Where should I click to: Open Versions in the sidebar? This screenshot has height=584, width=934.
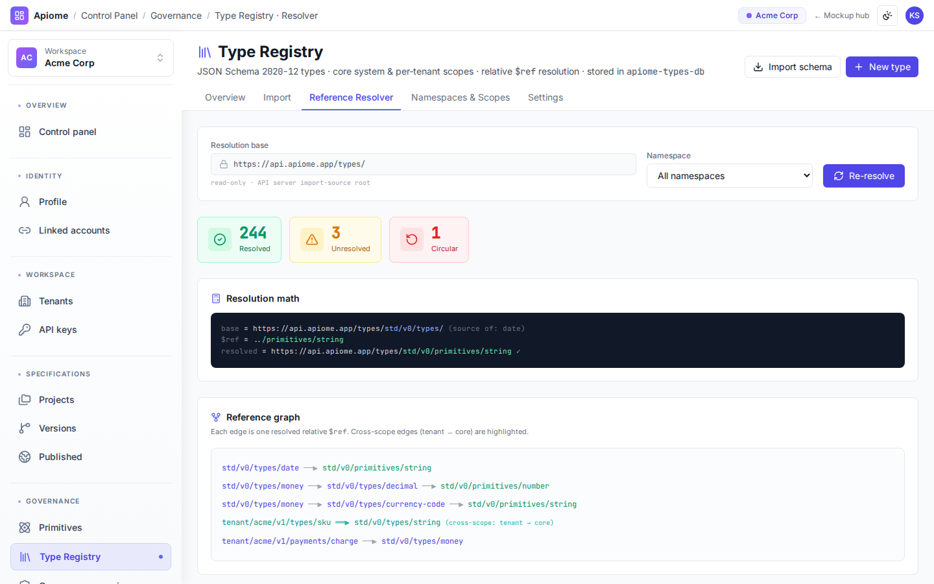coord(91,428)
